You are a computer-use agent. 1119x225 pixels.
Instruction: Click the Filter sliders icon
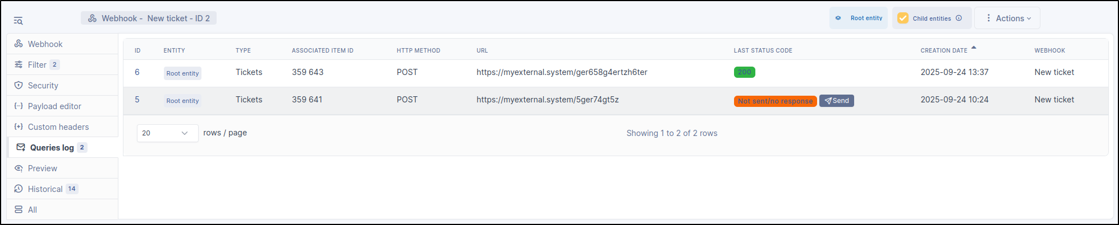[19, 64]
